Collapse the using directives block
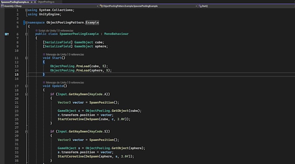The width and height of the screenshot is (295, 164). tap(26, 10)
